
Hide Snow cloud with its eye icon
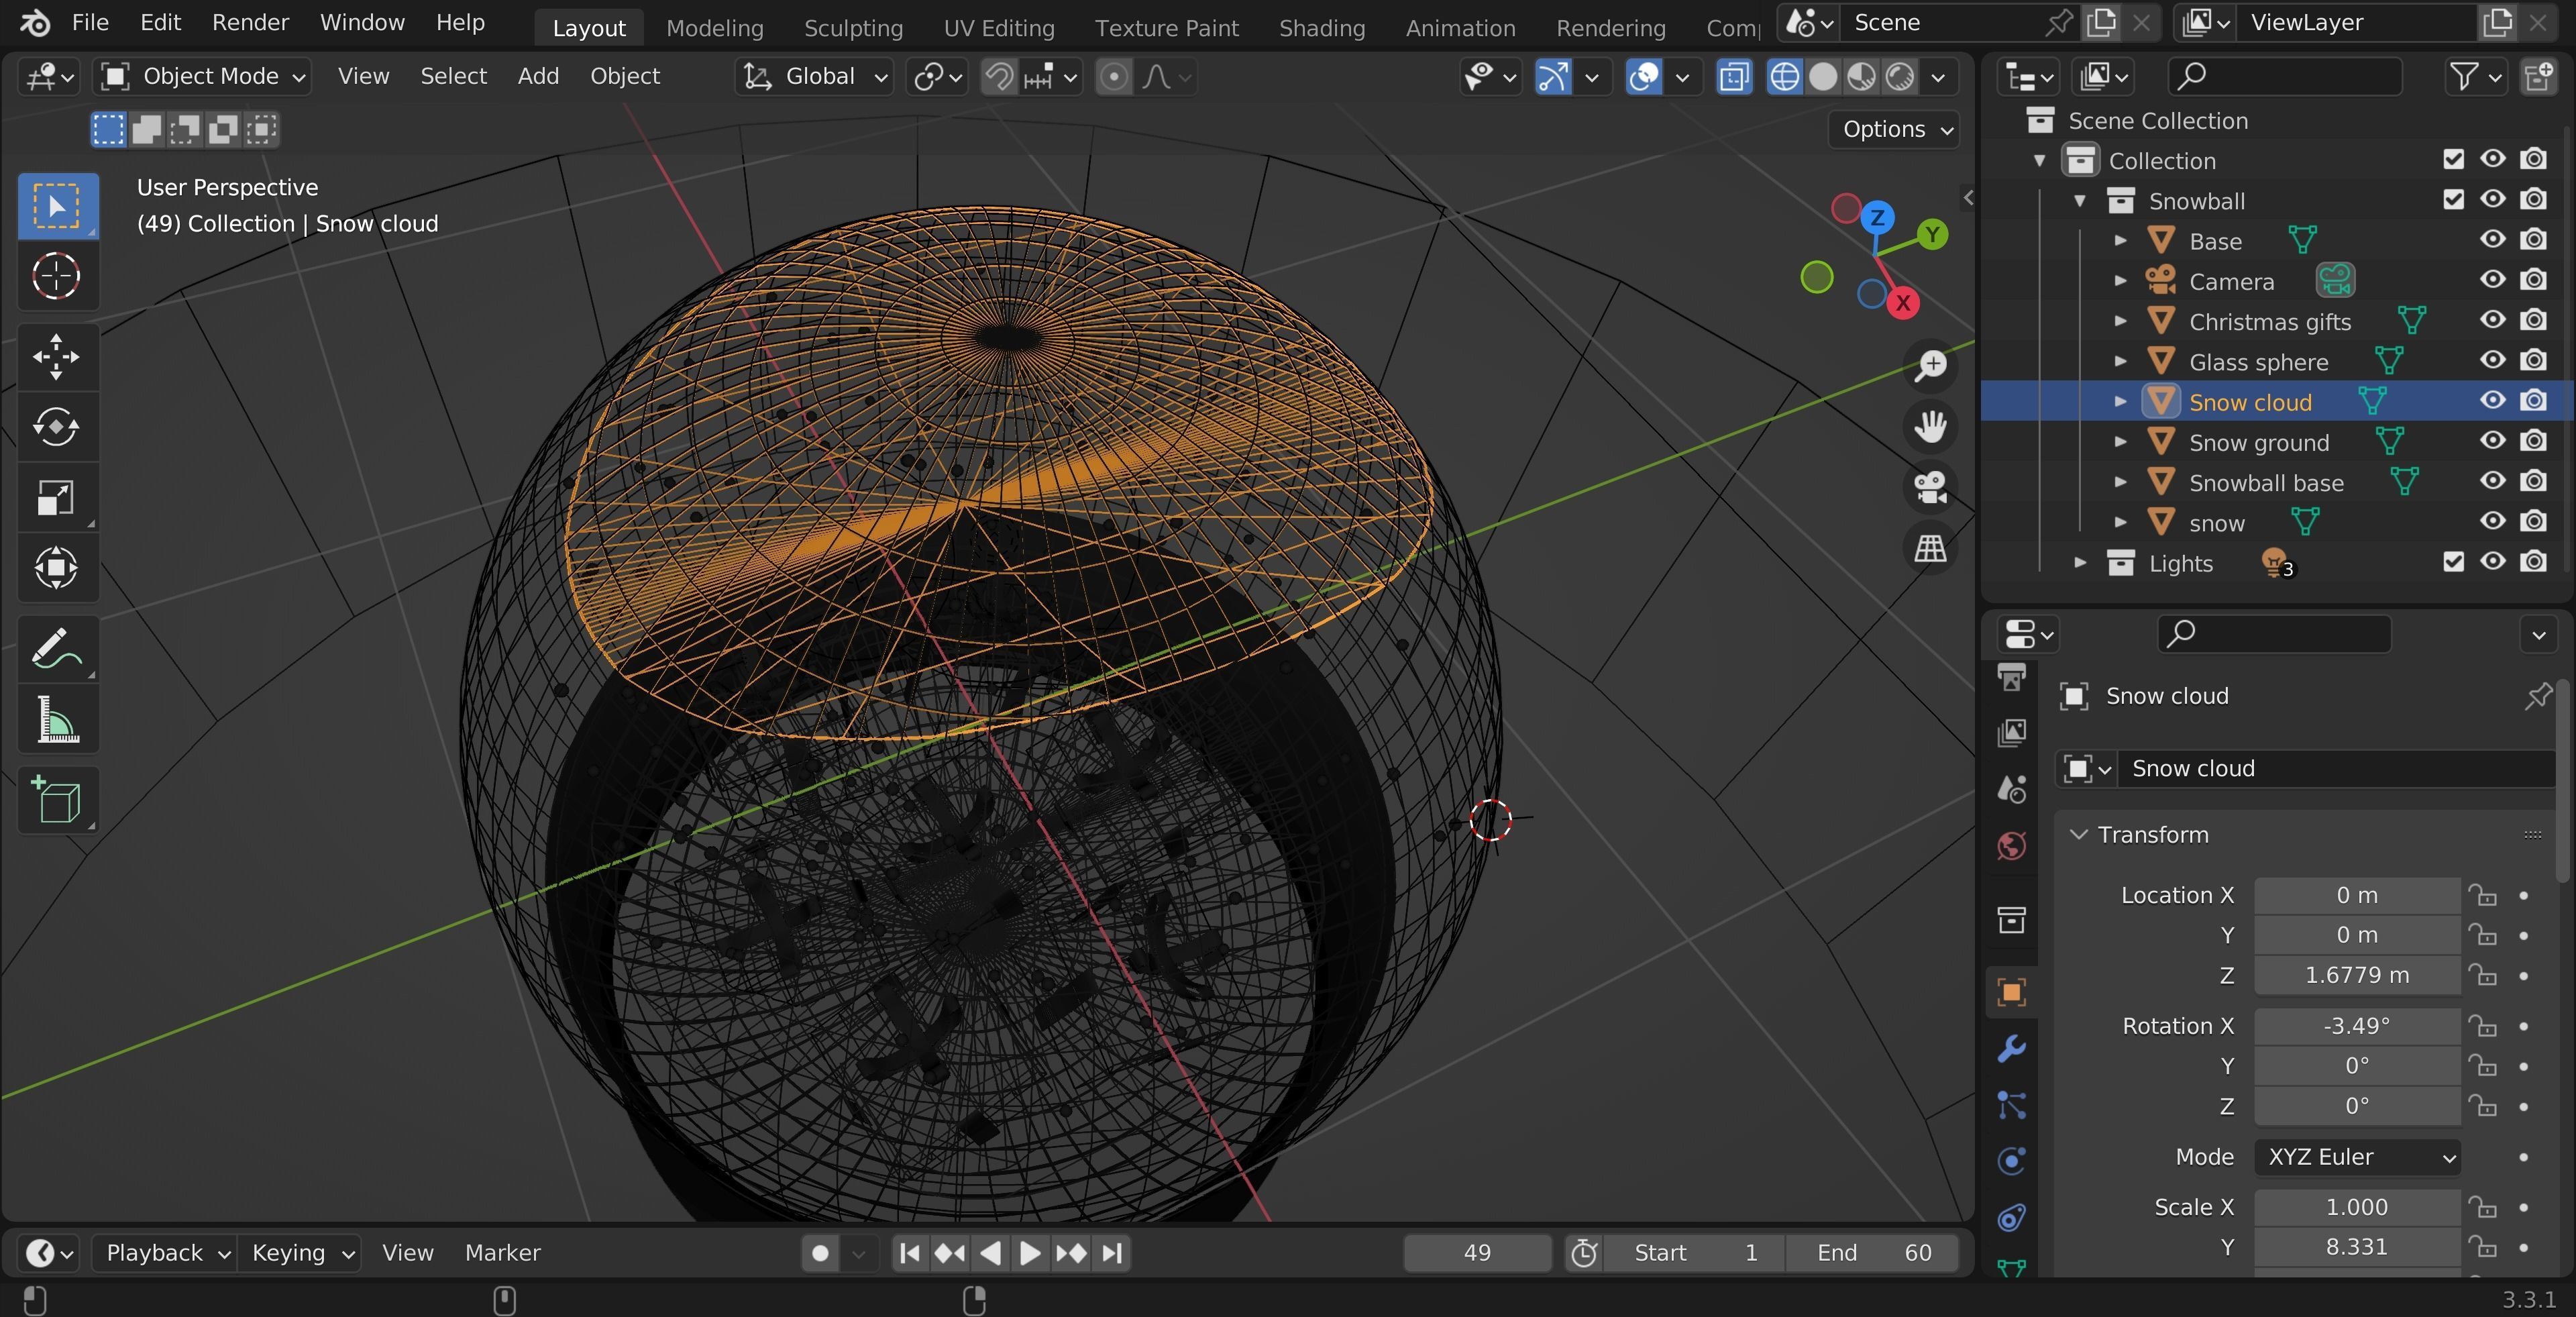[2493, 401]
